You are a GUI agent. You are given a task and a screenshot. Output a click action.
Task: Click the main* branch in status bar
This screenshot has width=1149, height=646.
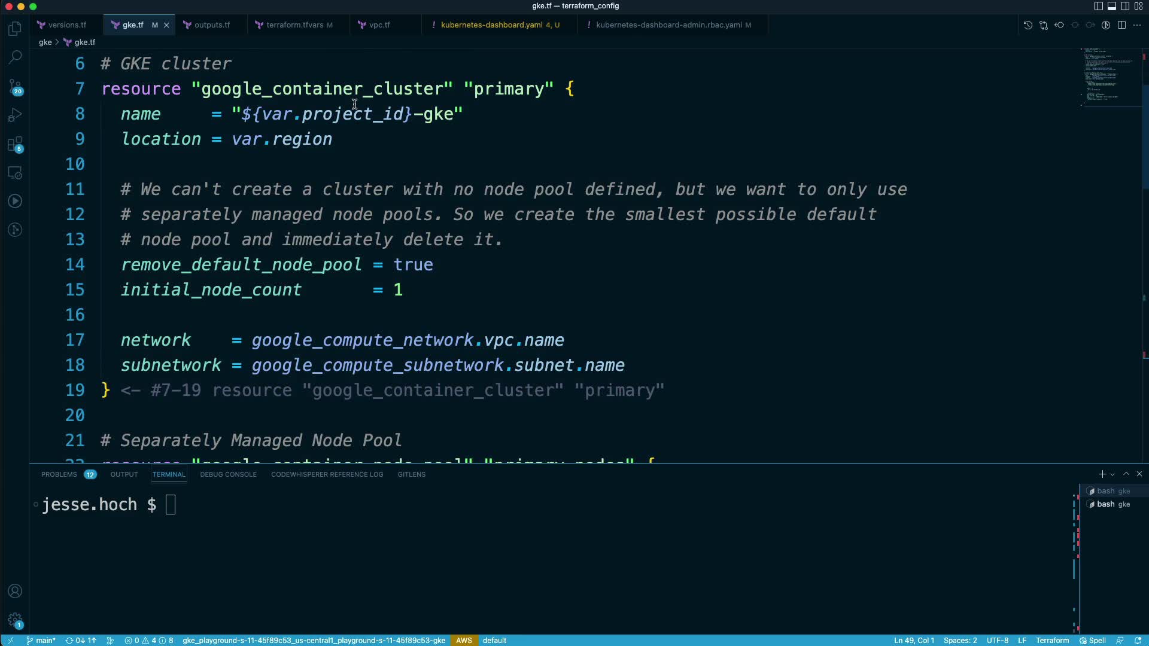pos(41,640)
